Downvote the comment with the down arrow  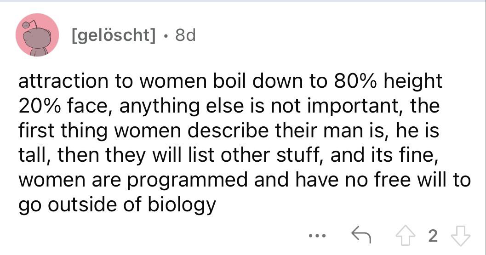click(x=461, y=236)
